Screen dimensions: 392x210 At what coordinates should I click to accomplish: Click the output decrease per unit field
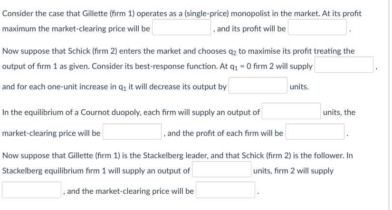point(258,85)
